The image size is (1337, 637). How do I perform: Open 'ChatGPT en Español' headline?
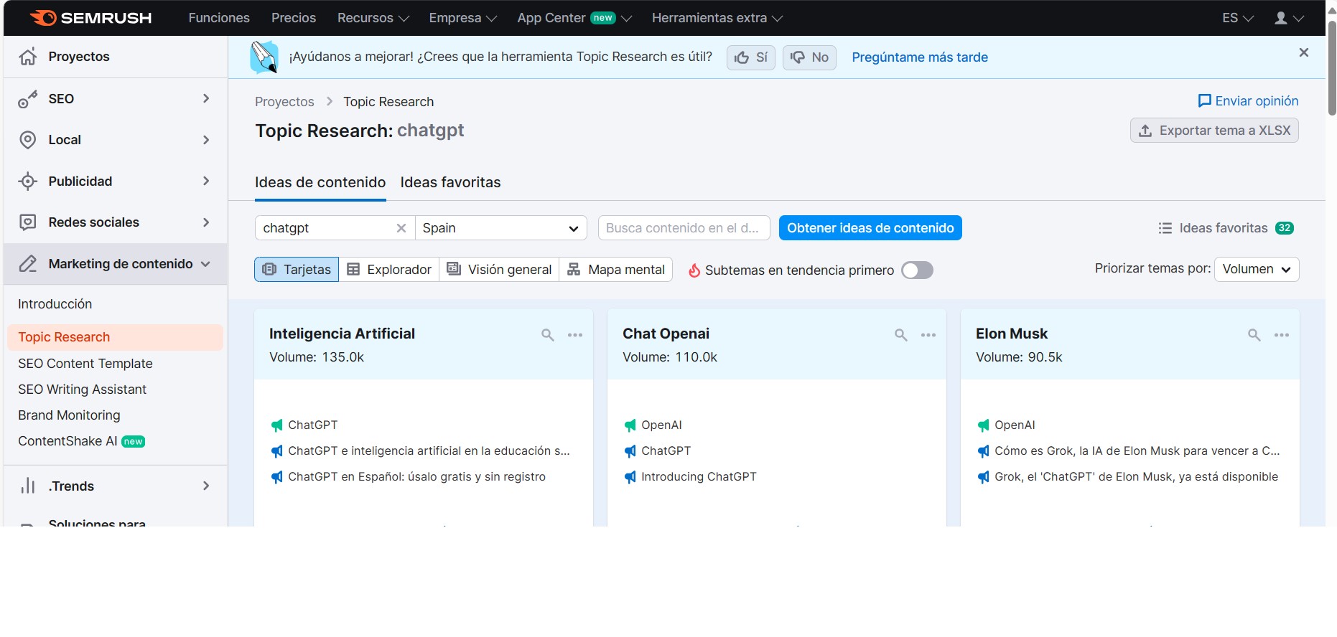[x=416, y=477]
